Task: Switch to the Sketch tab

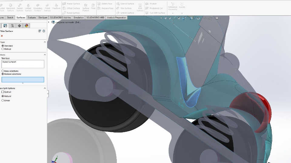Action: coord(10,18)
